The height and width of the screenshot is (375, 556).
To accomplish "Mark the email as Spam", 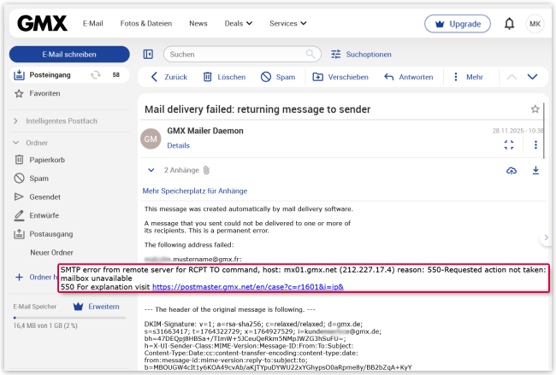I will (278, 77).
